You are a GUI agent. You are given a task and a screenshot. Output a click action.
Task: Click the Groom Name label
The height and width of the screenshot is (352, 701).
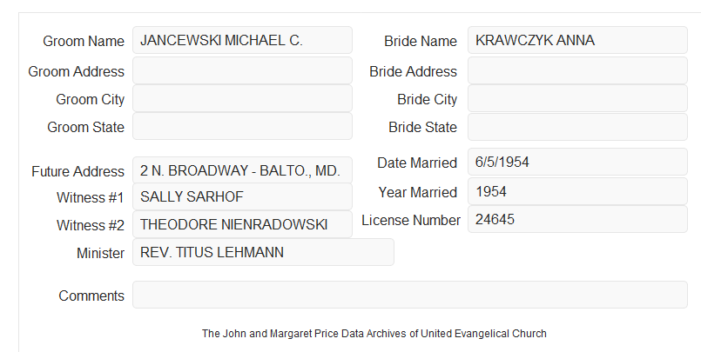(84, 41)
